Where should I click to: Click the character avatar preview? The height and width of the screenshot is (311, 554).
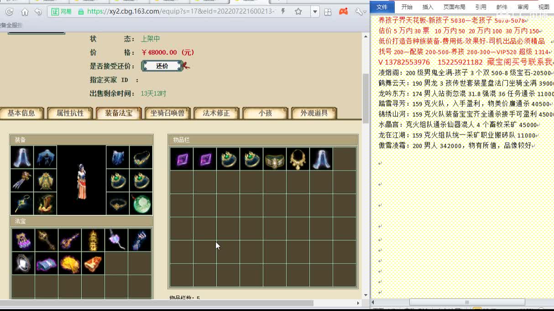coord(82,181)
